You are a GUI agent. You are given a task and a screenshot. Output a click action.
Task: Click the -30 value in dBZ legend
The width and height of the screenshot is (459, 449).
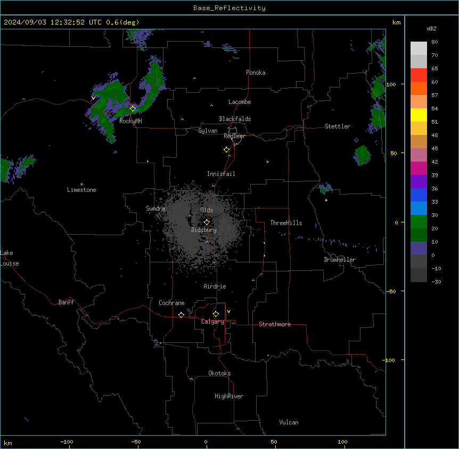click(x=436, y=282)
